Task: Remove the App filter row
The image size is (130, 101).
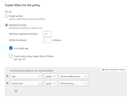Action: [x=7, y=76]
